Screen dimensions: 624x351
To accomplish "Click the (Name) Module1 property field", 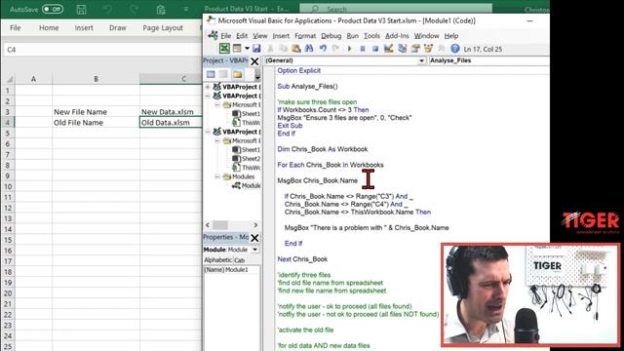I will (232, 270).
